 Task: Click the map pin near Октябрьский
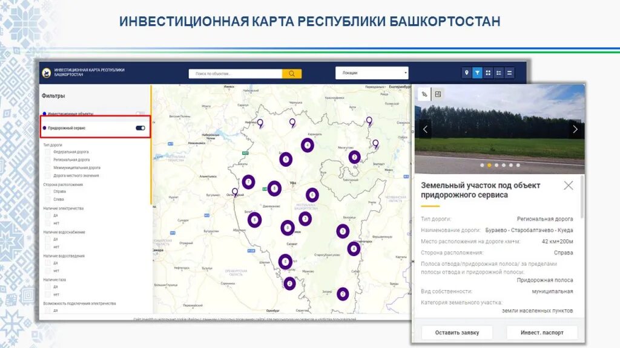pyautogui.click(x=235, y=193)
